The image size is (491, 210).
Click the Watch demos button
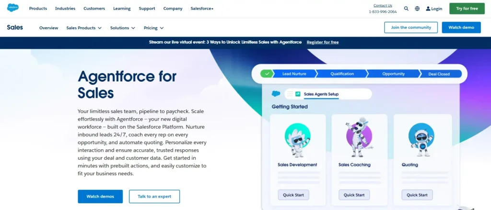[x=100, y=197]
